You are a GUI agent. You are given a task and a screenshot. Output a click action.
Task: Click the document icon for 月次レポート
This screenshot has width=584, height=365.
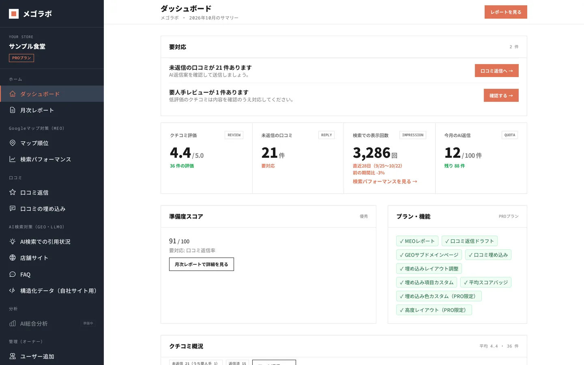pos(13,110)
